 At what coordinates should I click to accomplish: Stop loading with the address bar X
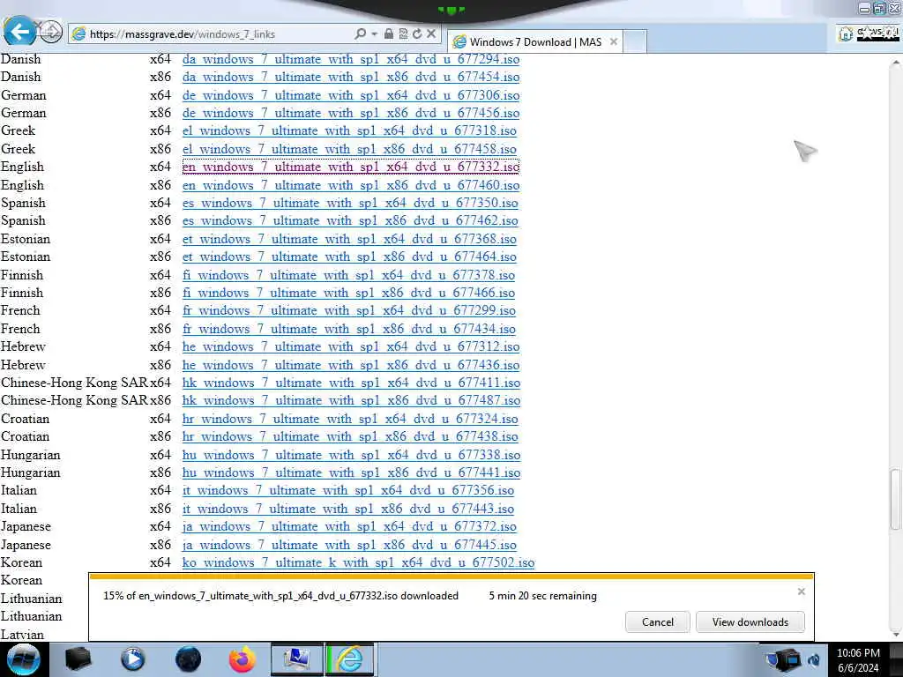(430, 34)
